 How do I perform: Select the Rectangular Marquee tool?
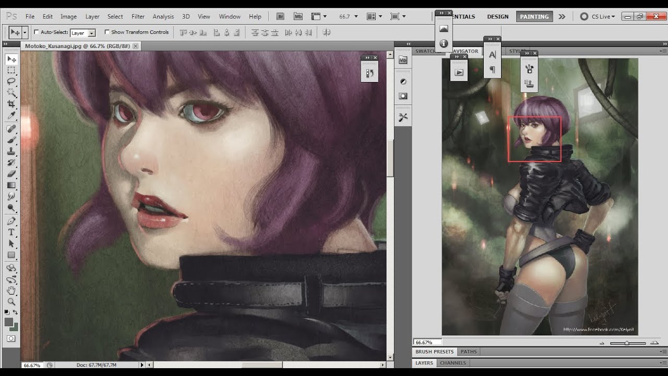[11, 70]
